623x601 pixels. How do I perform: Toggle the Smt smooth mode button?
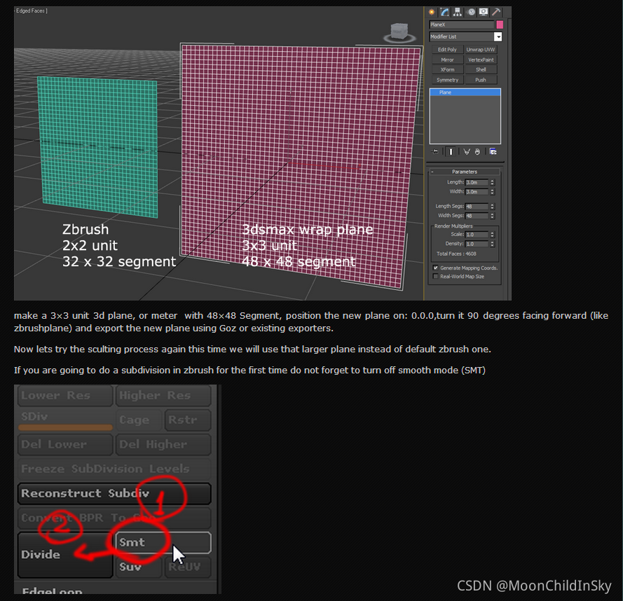163,543
